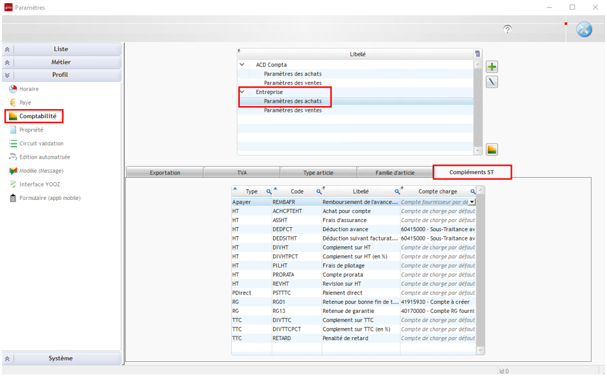Click the green plus add button
Screen dimensions: 607x377
tap(492, 67)
